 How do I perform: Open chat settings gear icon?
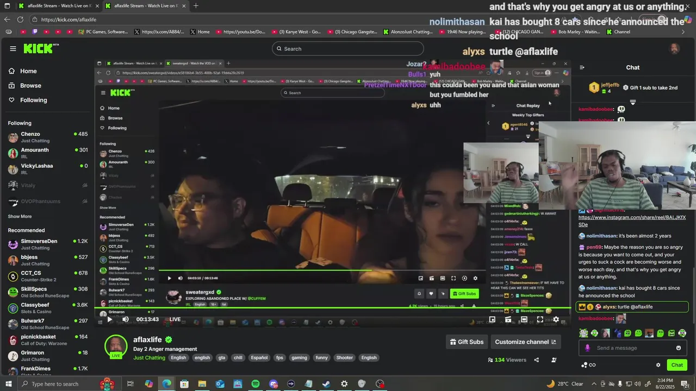658,365
